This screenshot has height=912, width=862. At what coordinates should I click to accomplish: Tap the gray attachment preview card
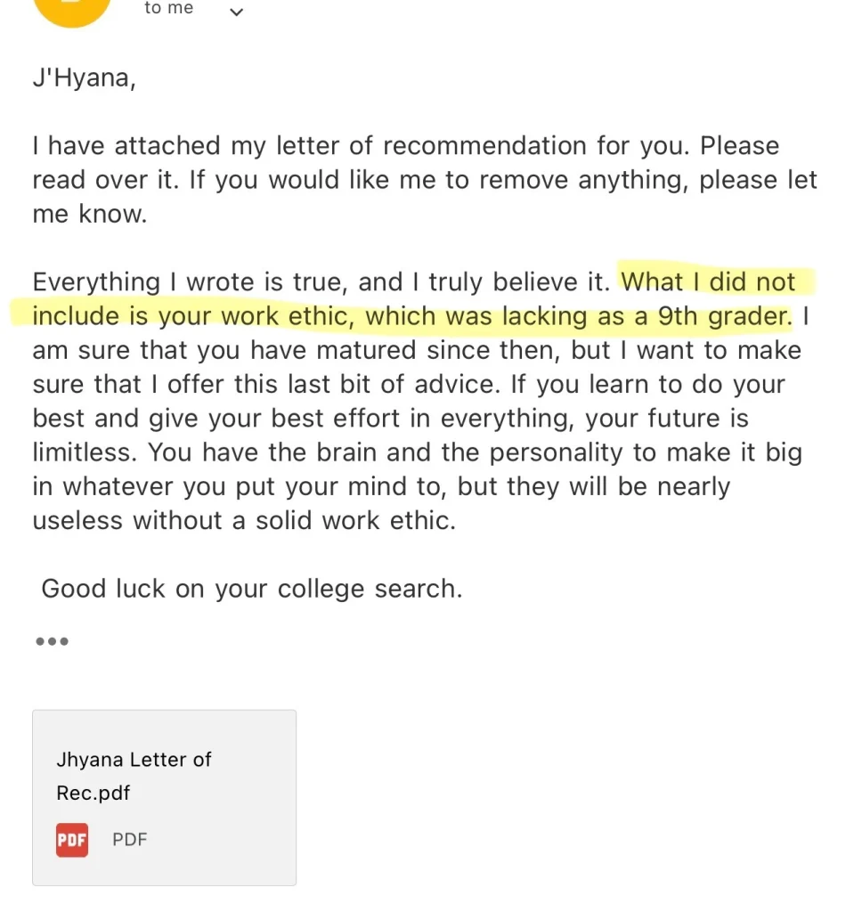coord(164,797)
